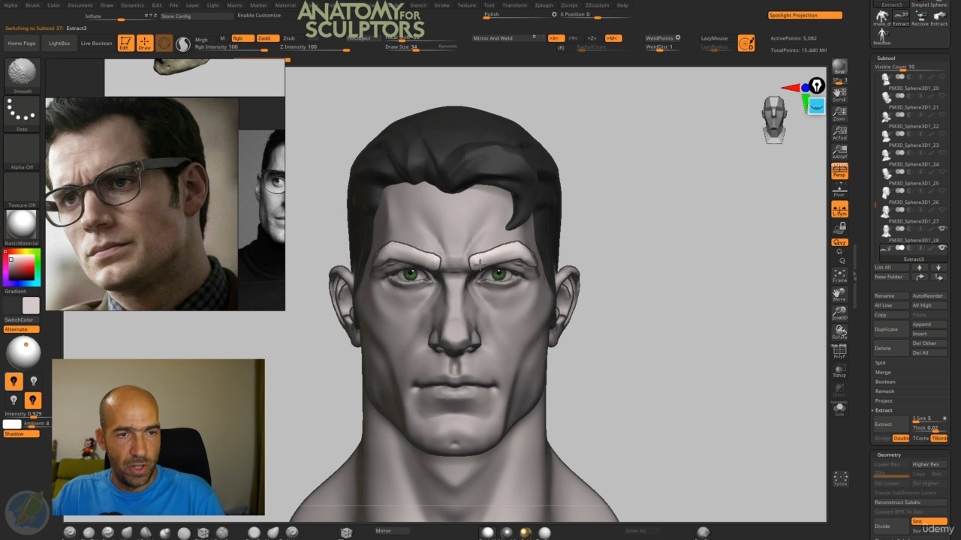Select the Scroll canvas tool
Viewport: 961px width, 540px height.
pos(839,94)
